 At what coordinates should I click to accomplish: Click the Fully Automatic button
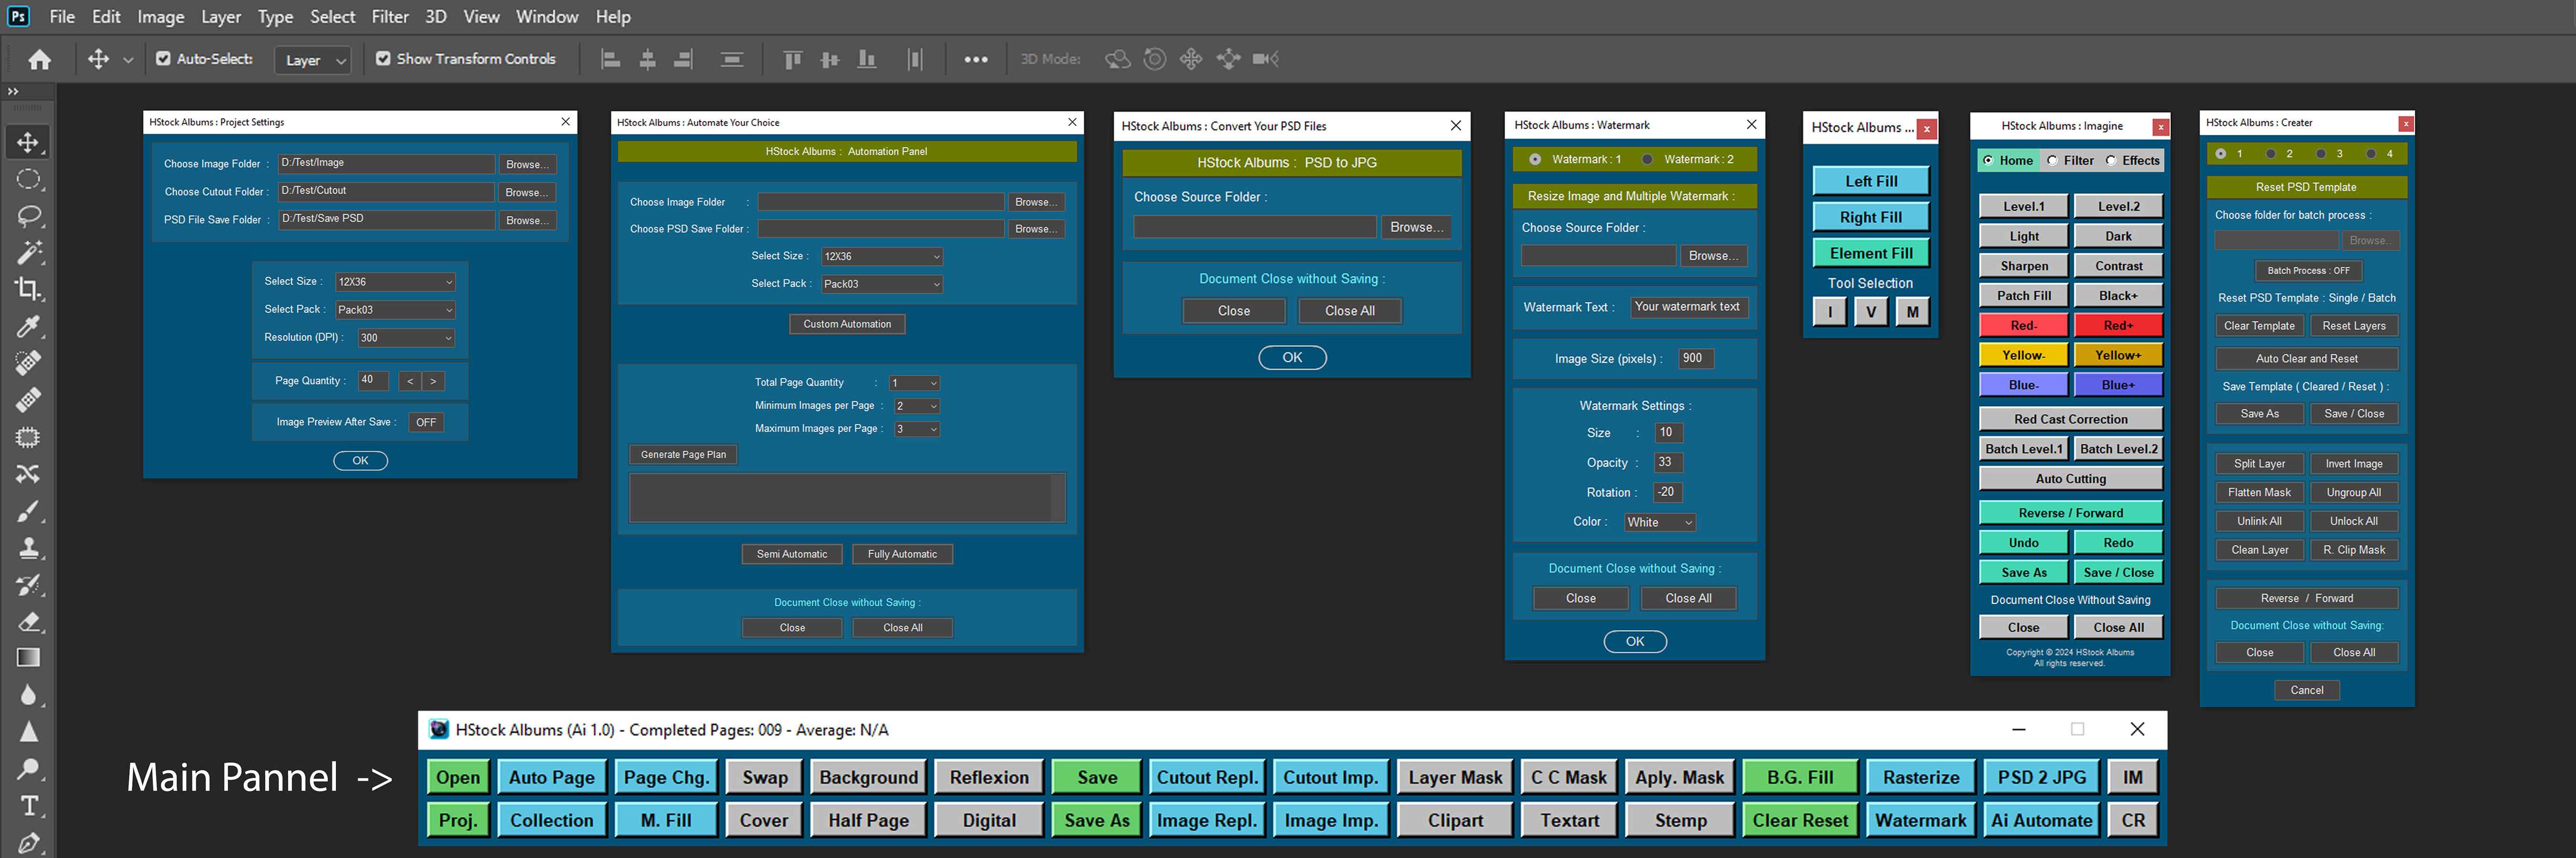click(902, 554)
